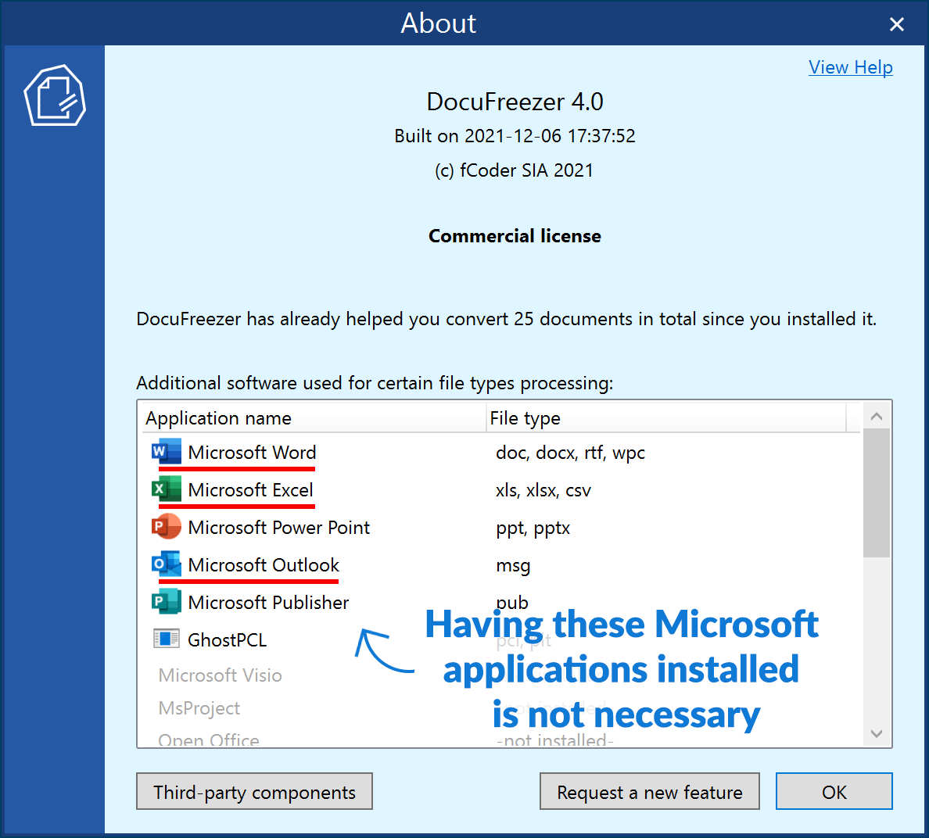This screenshot has height=838, width=929.
Task: Click Request a new feature button
Action: pyautogui.click(x=649, y=792)
